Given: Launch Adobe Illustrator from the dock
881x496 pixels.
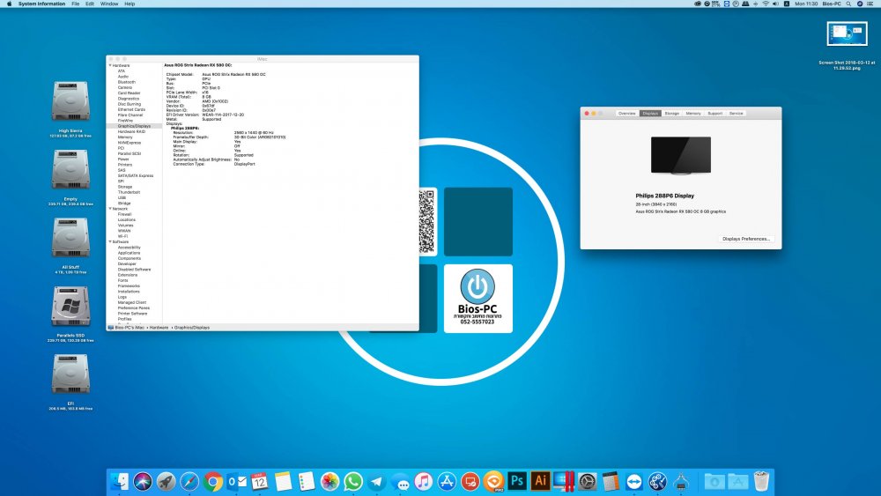Looking at the screenshot, I should coord(541,481).
